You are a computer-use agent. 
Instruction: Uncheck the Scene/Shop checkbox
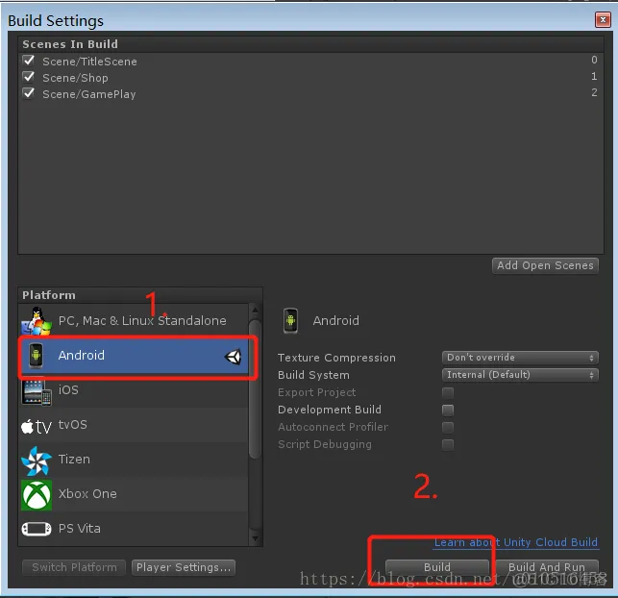(29, 77)
